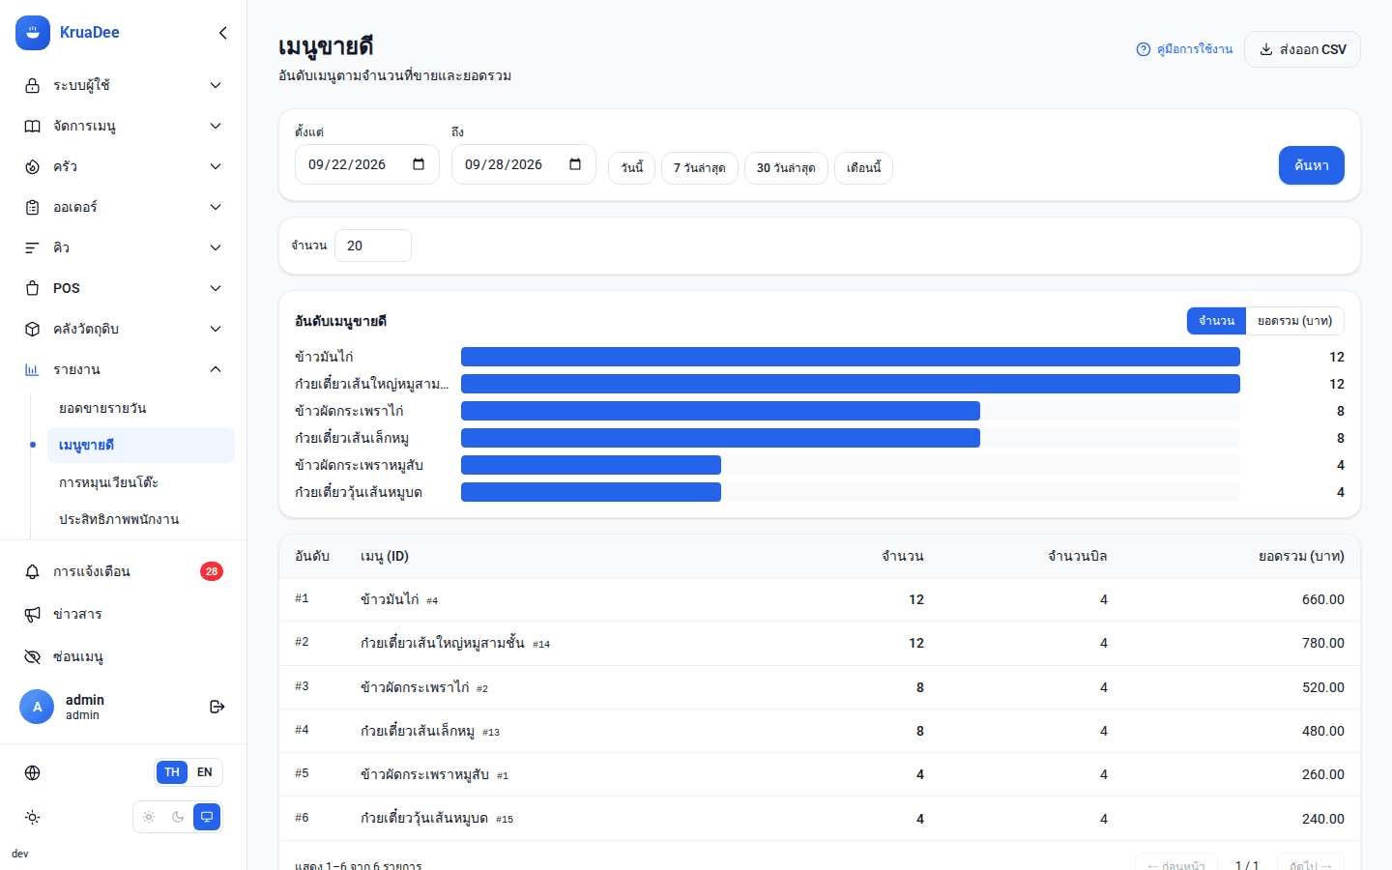
Task: Collapse the sidebar with the chevron arrow
Action: [223, 33]
